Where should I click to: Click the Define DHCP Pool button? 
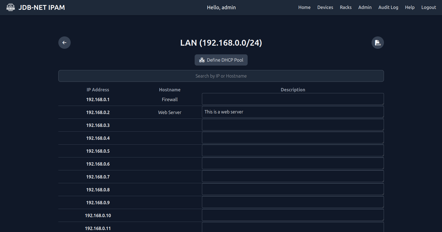(221, 60)
